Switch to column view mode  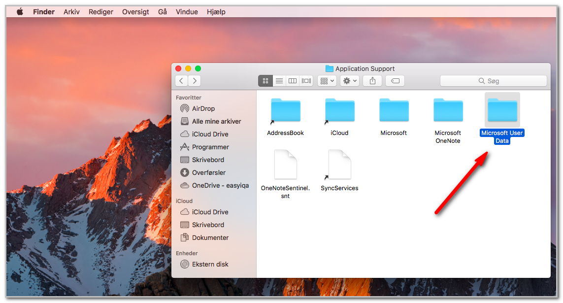tap(293, 81)
